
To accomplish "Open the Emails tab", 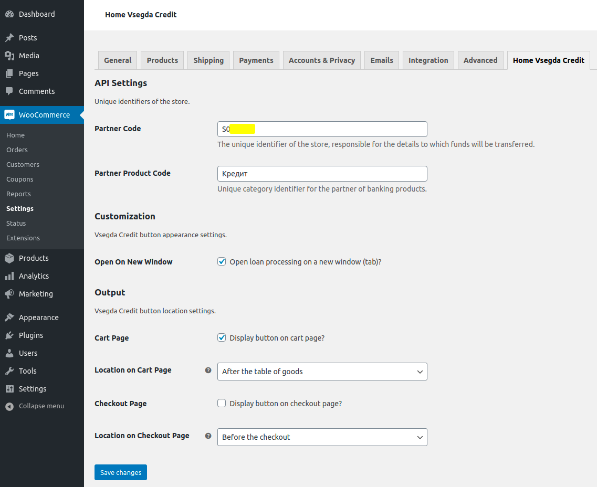I will [382, 60].
